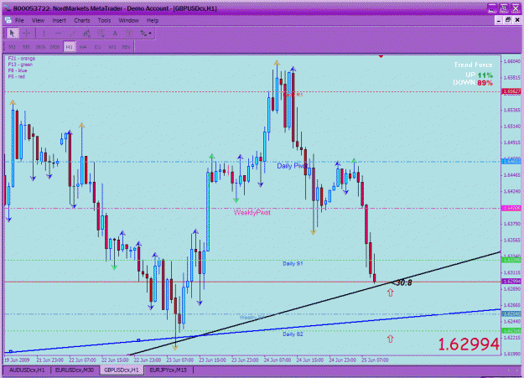Click the 1.66040 price axis value
The image size is (524, 378).
(511, 61)
